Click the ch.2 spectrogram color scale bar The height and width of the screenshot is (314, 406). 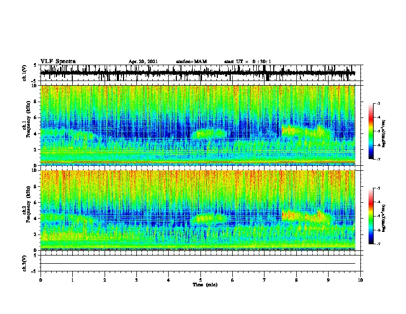tap(371, 216)
